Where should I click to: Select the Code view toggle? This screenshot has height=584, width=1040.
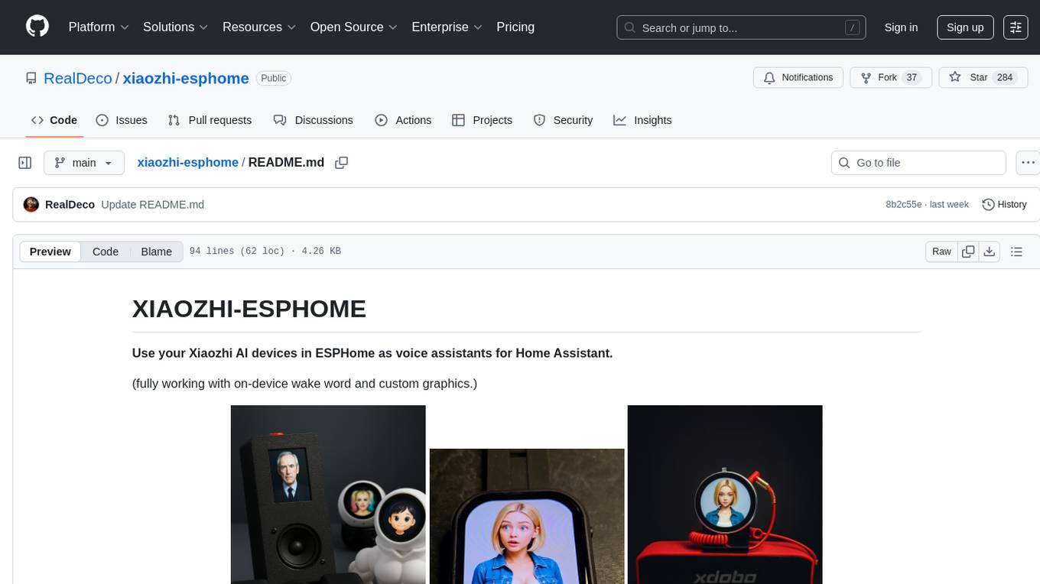106,251
